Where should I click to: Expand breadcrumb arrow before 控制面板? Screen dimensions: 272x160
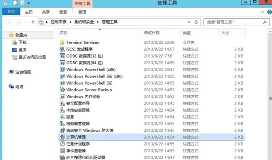click(x=47, y=22)
